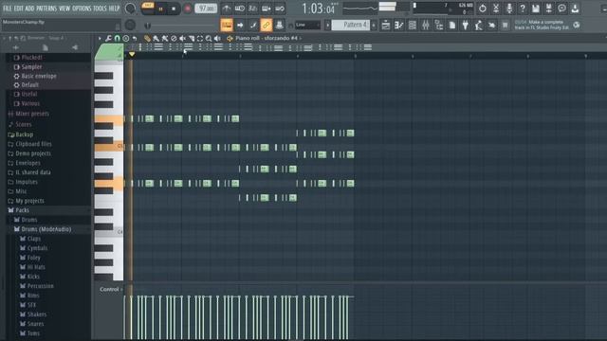Image resolution: width=607 pixels, height=341 pixels.
Task: Click the time display 1:03:04
Action: click(x=319, y=9)
